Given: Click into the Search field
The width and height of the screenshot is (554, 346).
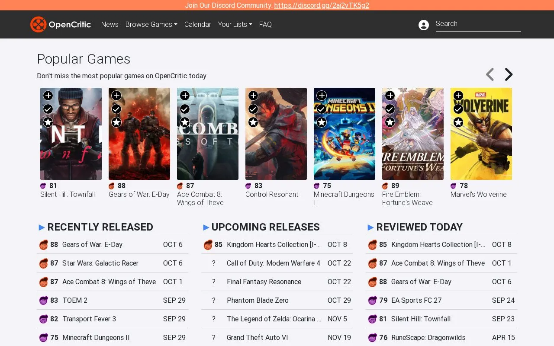Looking at the screenshot, I should tap(478, 24).
